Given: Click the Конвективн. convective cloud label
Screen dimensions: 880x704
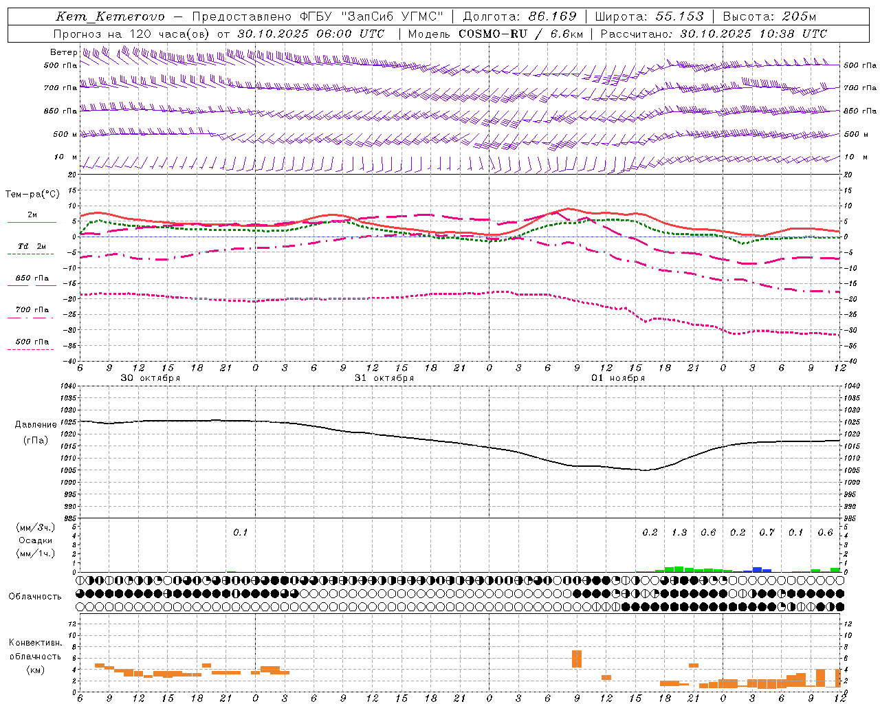Looking at the screenshot, I should tap(36, 643).
